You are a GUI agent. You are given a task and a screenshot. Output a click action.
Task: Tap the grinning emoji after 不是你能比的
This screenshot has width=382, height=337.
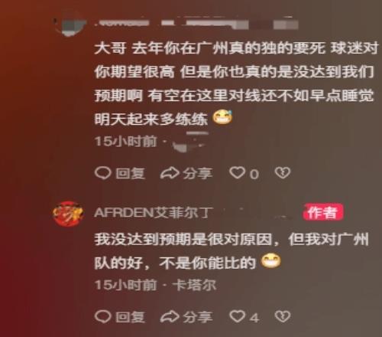(x=271, y=261)
